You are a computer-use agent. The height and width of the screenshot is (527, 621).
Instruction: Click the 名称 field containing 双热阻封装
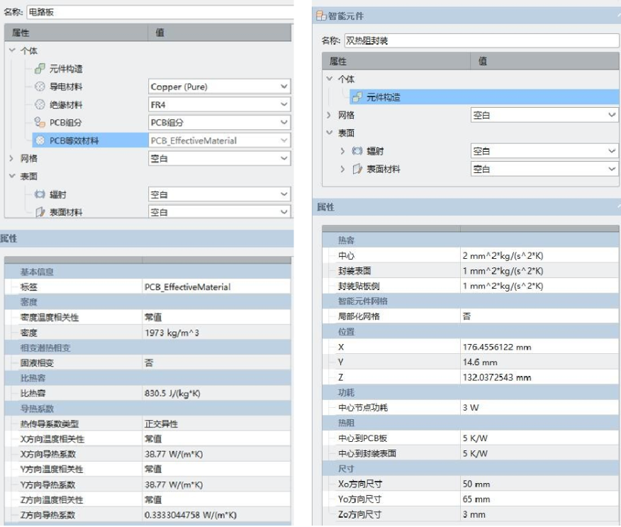tap(489, 40)
